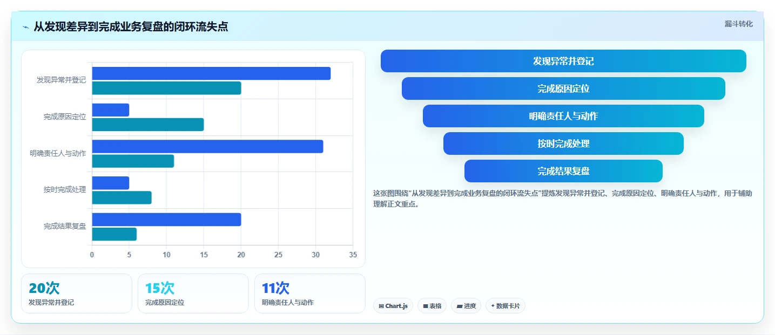
Task: Click the teal bar for 发现异常并登记
Action: point(166,88)
